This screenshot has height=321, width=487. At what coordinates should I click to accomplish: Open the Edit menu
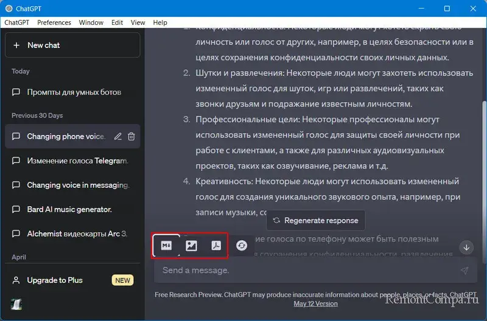[117, 22]
